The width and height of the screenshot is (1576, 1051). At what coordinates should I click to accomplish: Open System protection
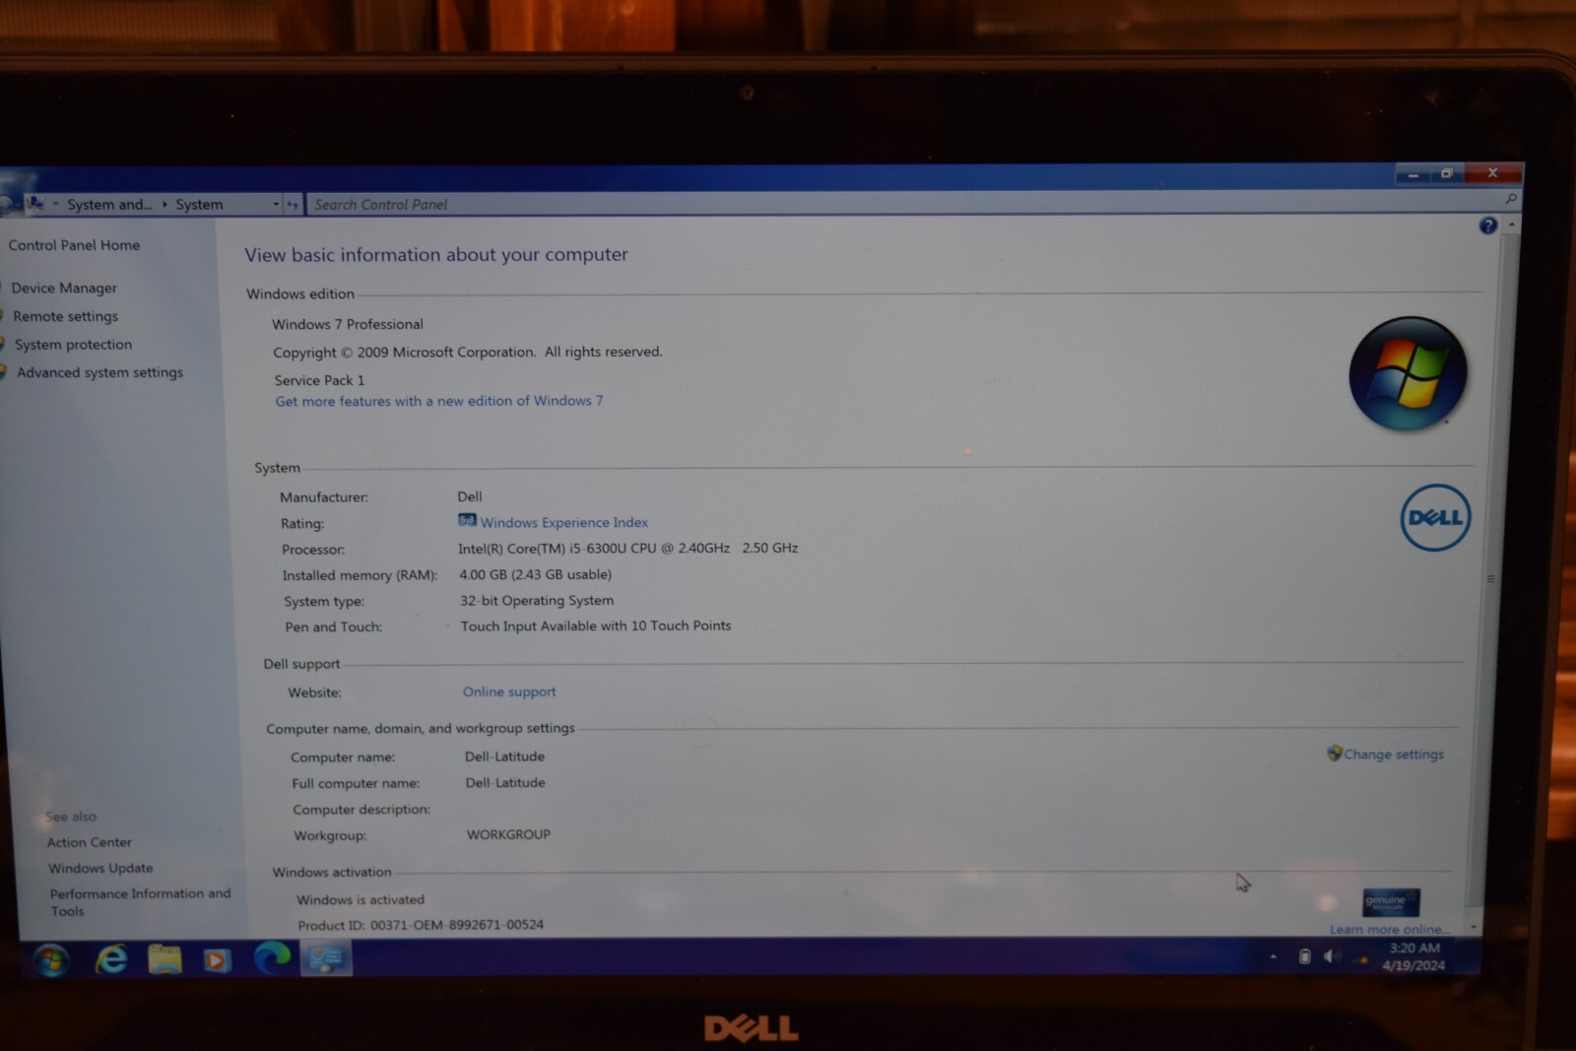73,345
